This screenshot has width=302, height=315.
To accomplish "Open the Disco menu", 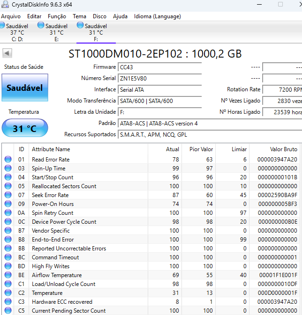I will [x=99, y=16].
